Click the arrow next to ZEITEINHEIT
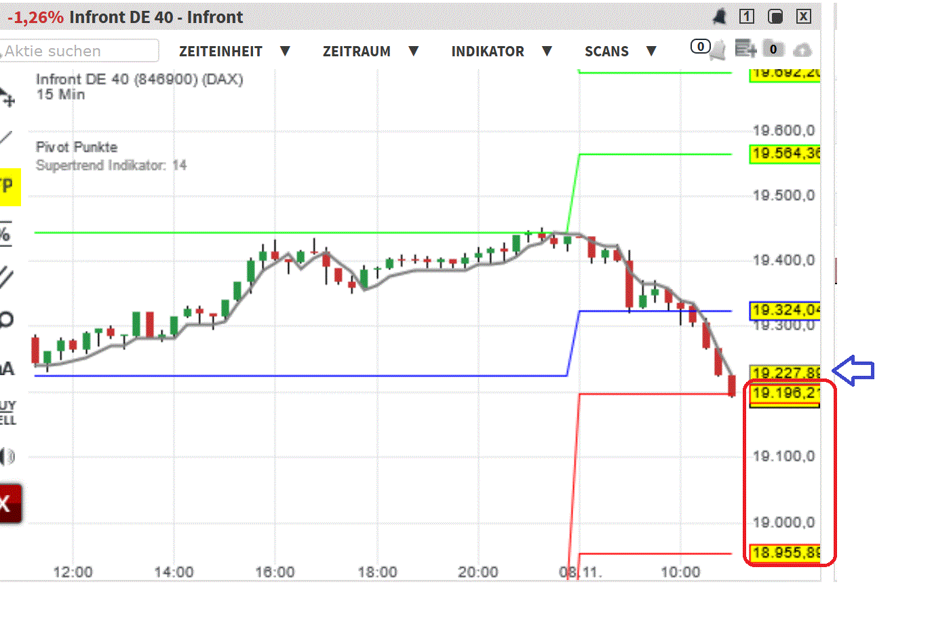The height and width of the screenshot is (618, 932). [286, 51]
